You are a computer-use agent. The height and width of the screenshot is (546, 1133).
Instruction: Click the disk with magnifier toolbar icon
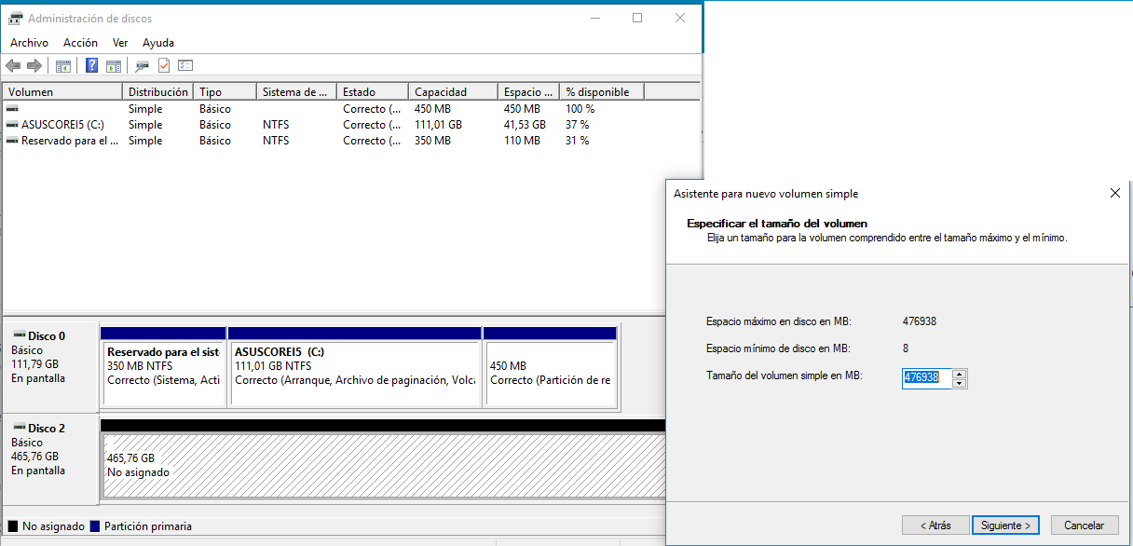coord(142,66)
